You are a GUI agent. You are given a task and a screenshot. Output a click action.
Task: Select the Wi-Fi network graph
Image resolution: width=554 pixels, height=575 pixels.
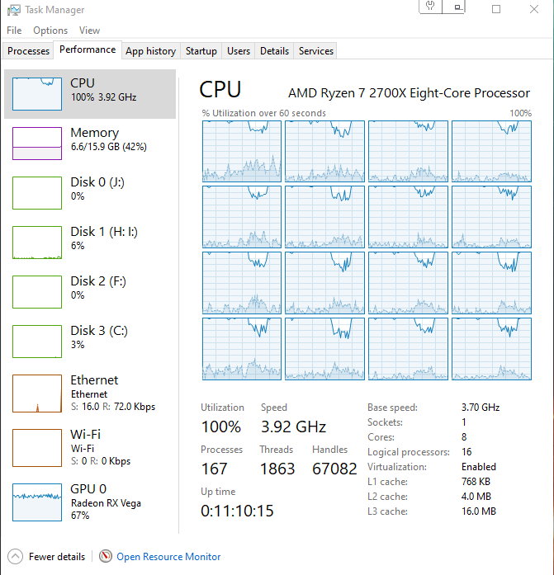(37, 448)
